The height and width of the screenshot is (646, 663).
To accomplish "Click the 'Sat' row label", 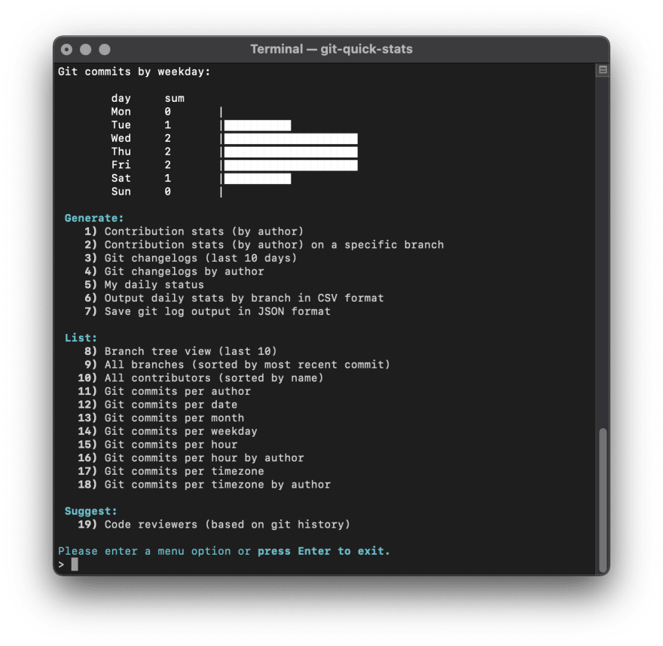I will (121, 178).
